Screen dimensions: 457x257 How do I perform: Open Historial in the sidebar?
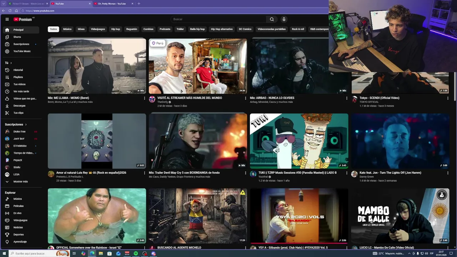point(21,70)
